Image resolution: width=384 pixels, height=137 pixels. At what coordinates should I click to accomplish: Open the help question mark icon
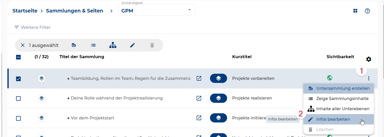tap(367, 11)
